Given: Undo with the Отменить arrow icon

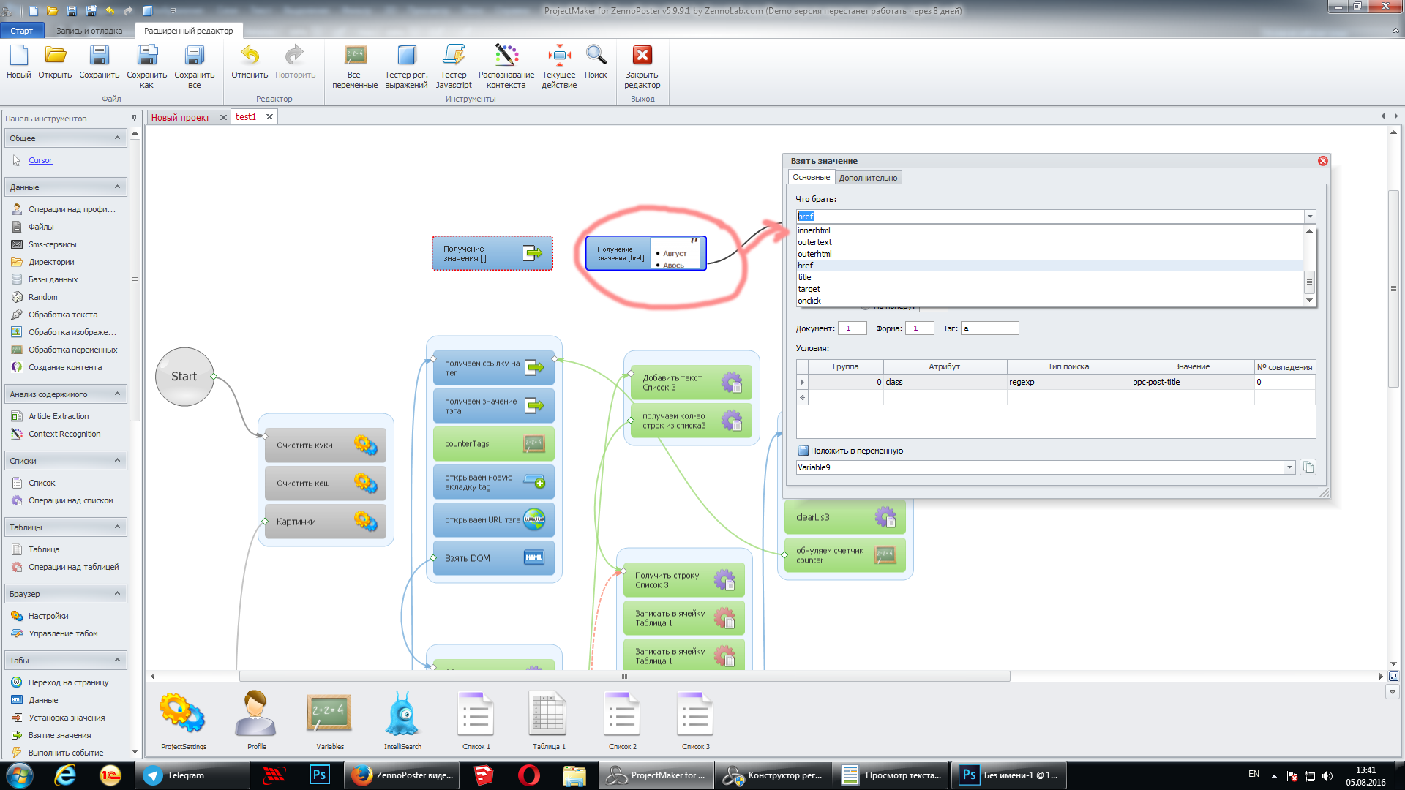Looking at the screenshot, I should [250, 56].
